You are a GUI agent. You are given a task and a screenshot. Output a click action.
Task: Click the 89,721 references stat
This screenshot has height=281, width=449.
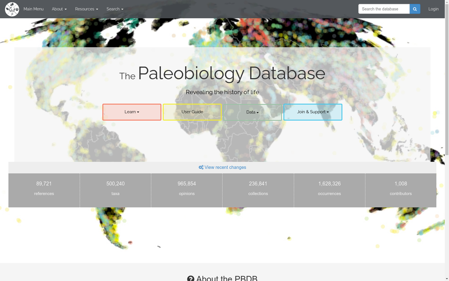(44, 190)
